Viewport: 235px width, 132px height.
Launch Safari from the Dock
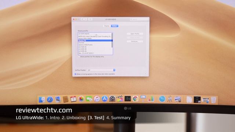point(50,99)
